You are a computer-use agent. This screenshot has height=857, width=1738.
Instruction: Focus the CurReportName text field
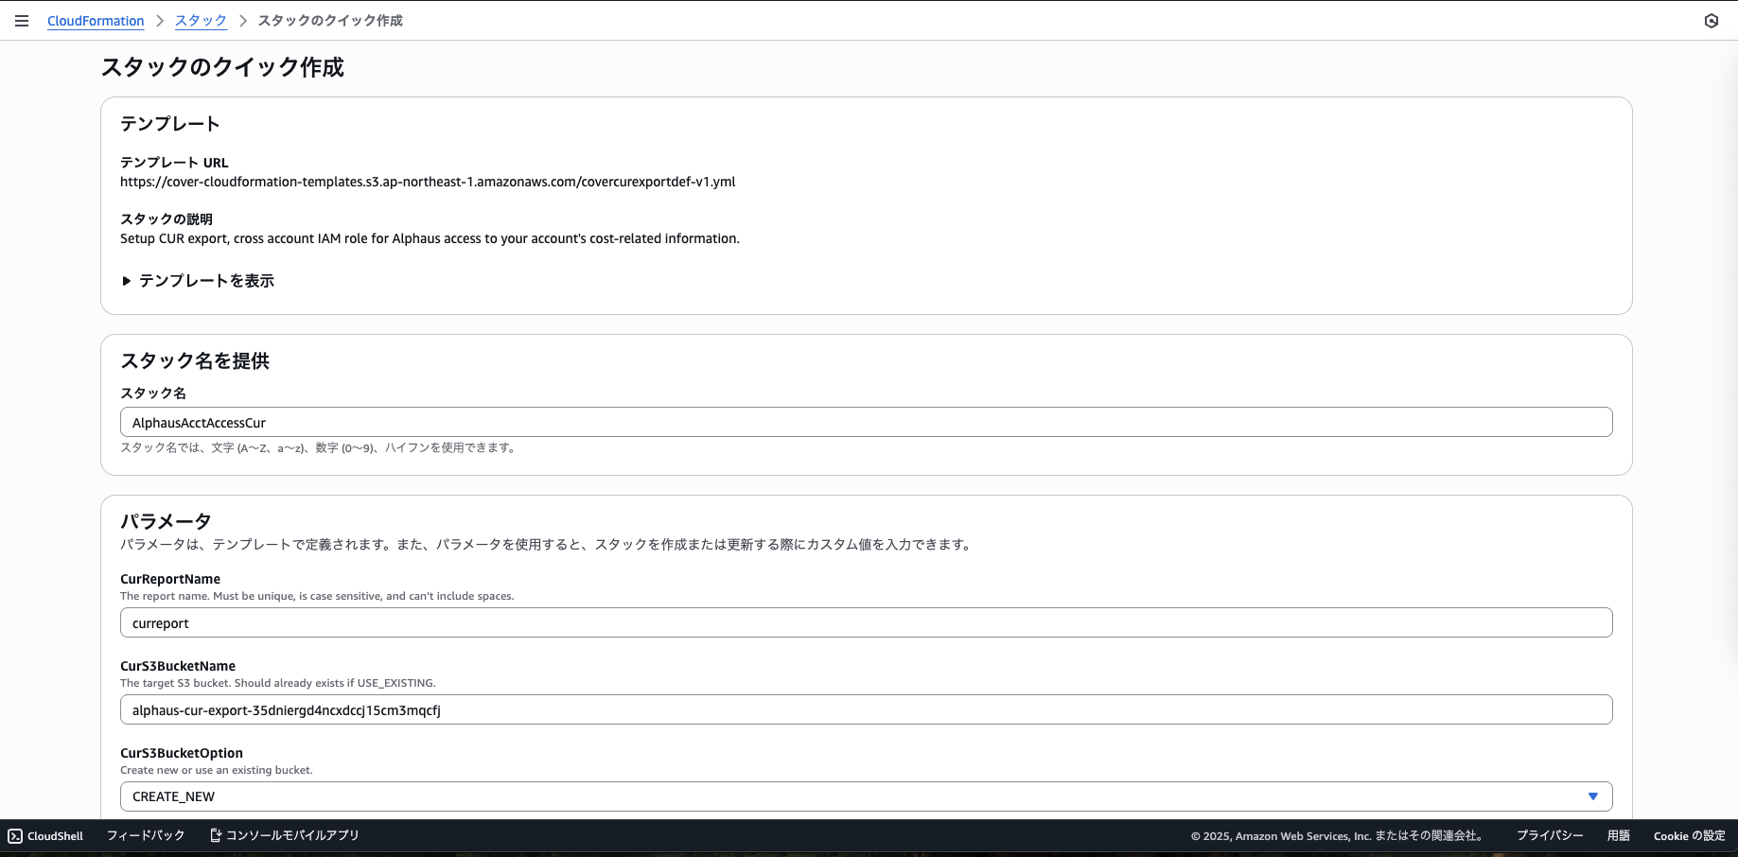(x=866, y=623)
